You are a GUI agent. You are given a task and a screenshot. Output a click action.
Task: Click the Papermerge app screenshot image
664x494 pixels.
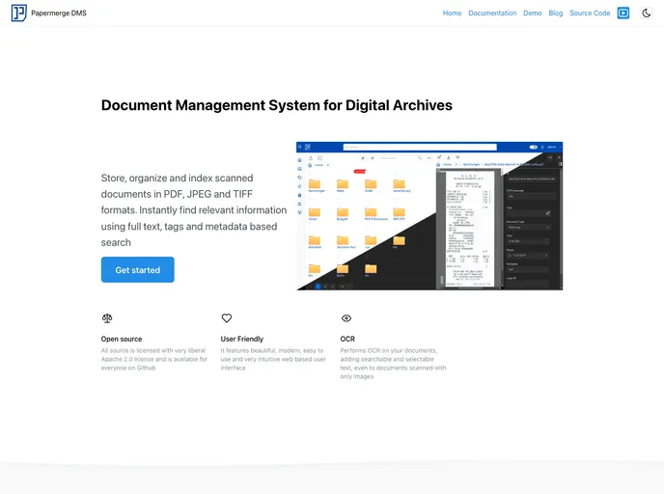[x=429, y=216]
